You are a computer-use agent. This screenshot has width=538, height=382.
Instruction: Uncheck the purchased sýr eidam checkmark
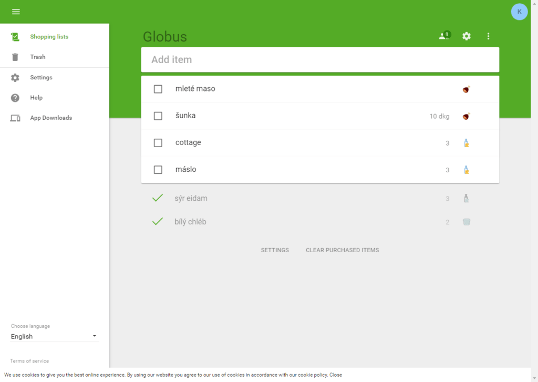(x=158, y=198)
